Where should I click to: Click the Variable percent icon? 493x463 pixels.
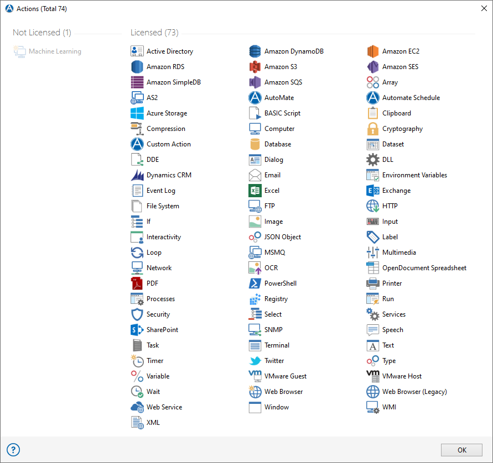(137, 376)
